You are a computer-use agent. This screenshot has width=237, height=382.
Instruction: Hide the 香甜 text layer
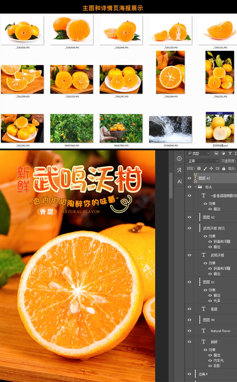[x=189, y=309]
